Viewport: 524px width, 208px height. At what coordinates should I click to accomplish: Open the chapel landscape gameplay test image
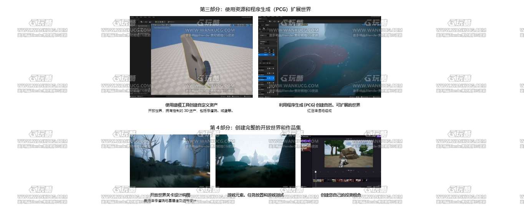(255, 161)
